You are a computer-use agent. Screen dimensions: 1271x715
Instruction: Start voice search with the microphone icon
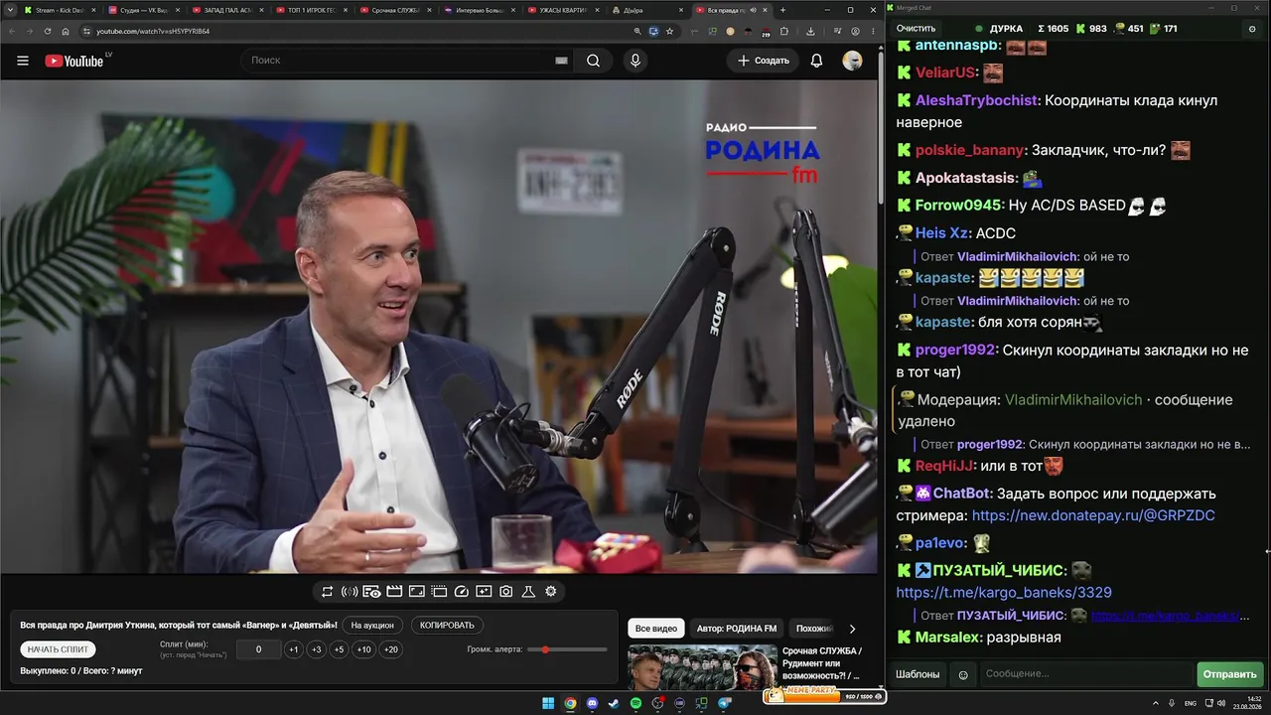(635, 61)
